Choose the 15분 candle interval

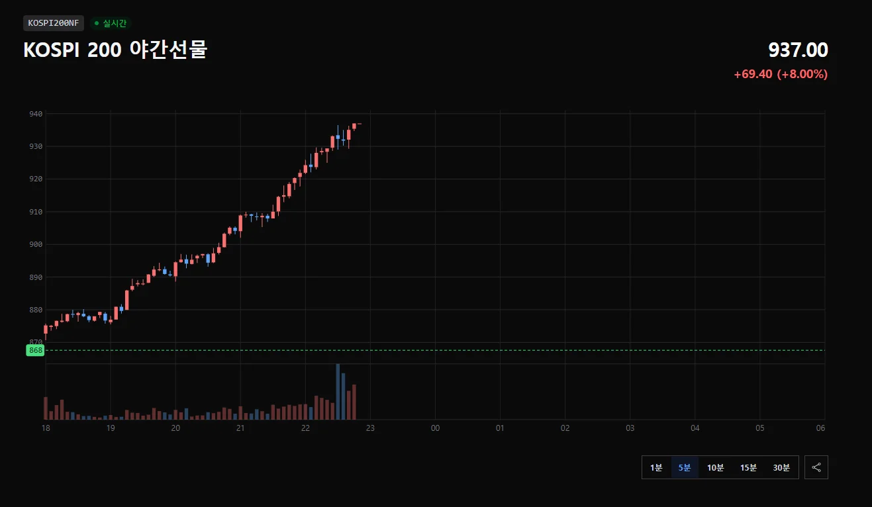pos(748,467)
